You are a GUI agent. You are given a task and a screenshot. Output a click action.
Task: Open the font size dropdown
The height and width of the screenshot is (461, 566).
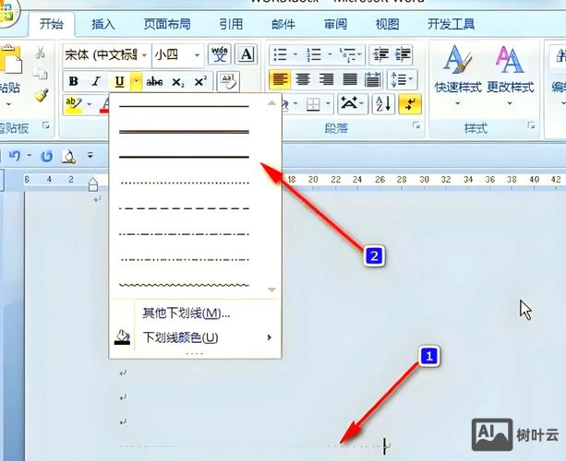pyautogui.click(x=197, y=55)
